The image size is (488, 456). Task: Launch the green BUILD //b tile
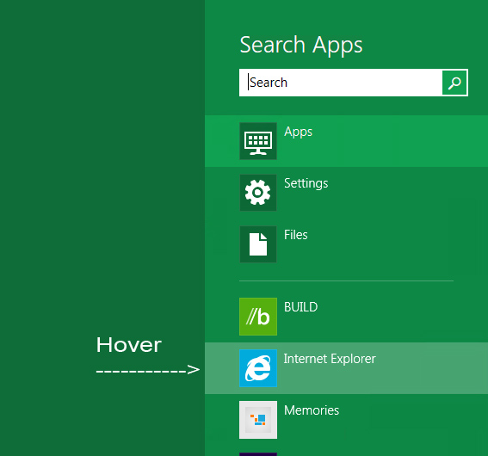pos(258,317)
